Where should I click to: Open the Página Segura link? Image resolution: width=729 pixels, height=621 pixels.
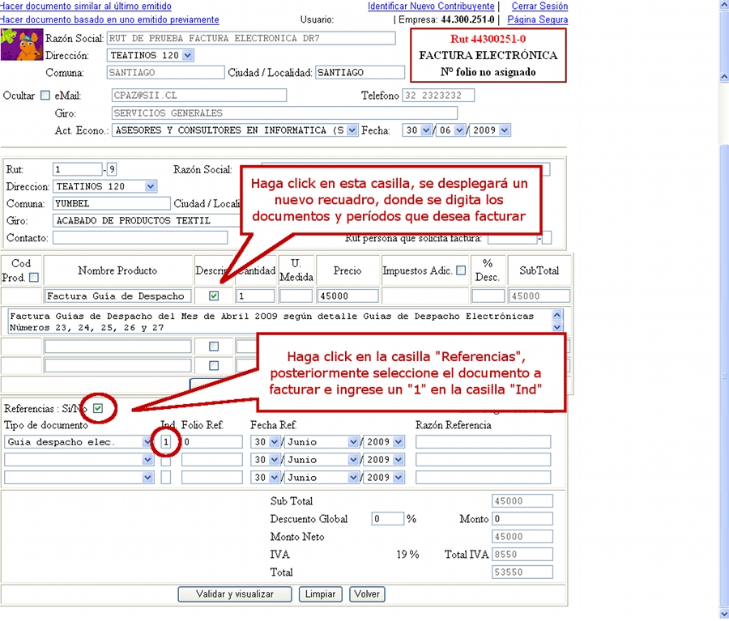coord(538,19)
